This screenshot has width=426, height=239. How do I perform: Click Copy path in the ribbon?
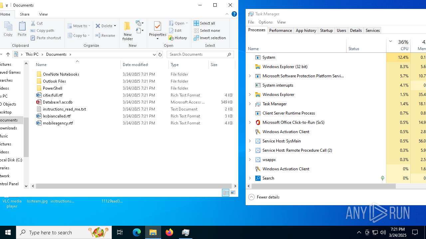pos(42,31)
